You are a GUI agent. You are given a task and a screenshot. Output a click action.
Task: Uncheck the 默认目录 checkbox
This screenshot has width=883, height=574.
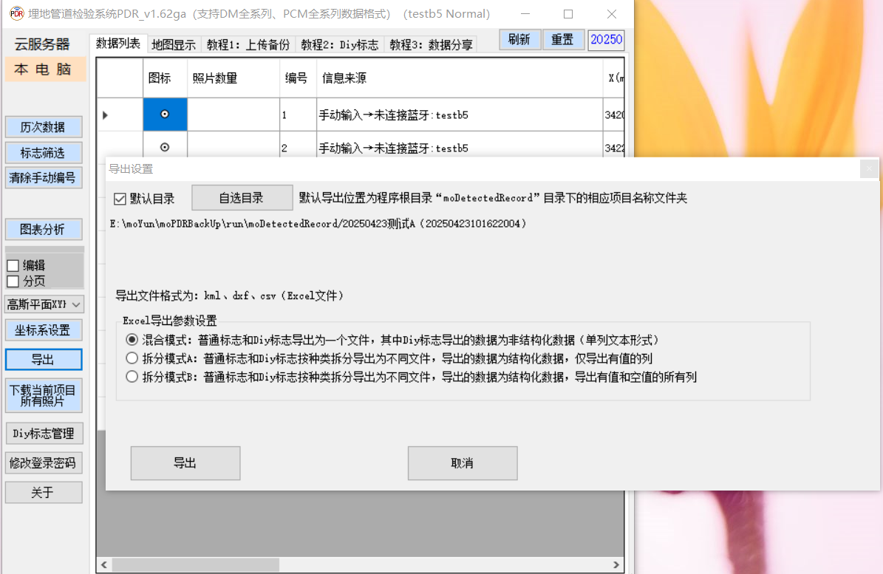click(x=120, y=199)
